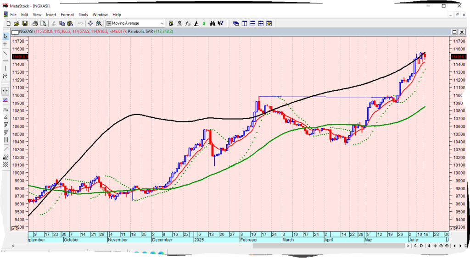Click the Choose a Security target icon
This screenshot has width=470, height=258.
point(90,23)
